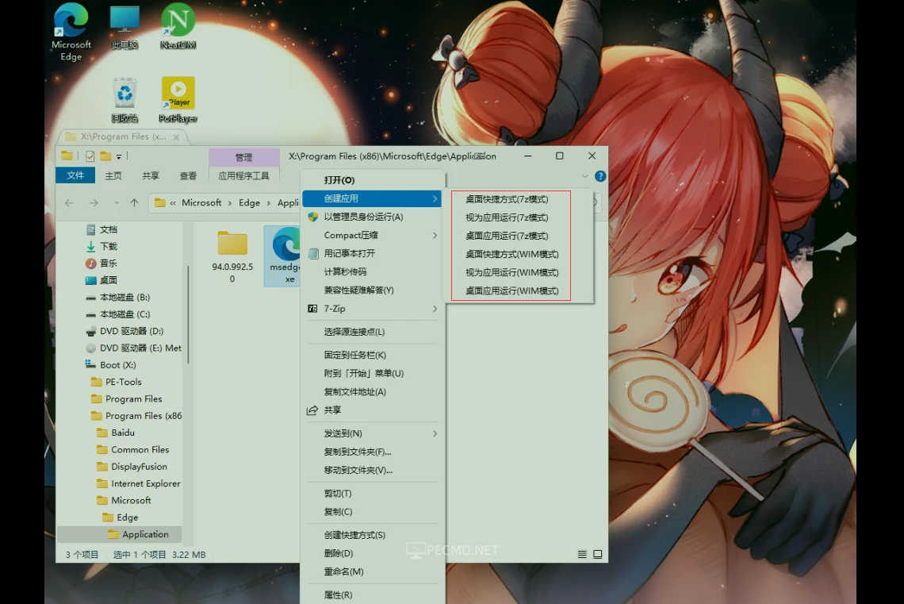Launch NeatDM desktop shortcut
The height and width of the screenshot is (604, 904).
[x=178, y=26]
